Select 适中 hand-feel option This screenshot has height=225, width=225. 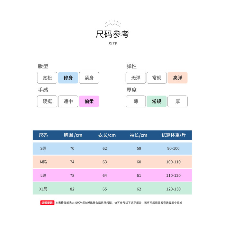tap(68, 102)
